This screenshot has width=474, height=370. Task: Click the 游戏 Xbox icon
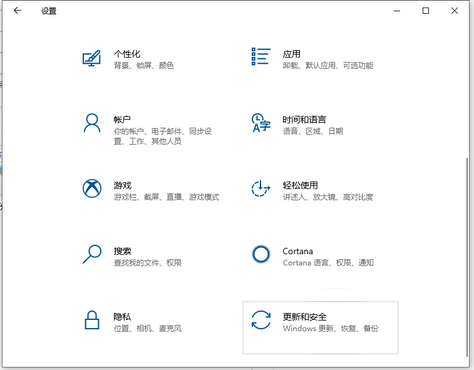[x=92, y=188]
